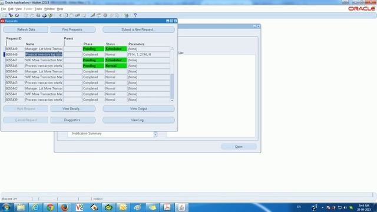The width and height of the screenshot is (377, 212).
Task: Click the Refresh Data button
Action: (26, 29)
